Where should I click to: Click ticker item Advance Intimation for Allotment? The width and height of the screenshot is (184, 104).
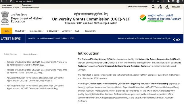tap(144, 38)
